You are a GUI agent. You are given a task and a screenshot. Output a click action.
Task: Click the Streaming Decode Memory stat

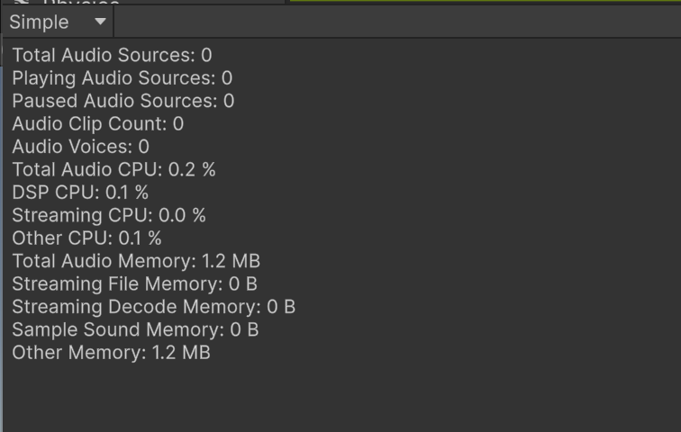point(153,307)
